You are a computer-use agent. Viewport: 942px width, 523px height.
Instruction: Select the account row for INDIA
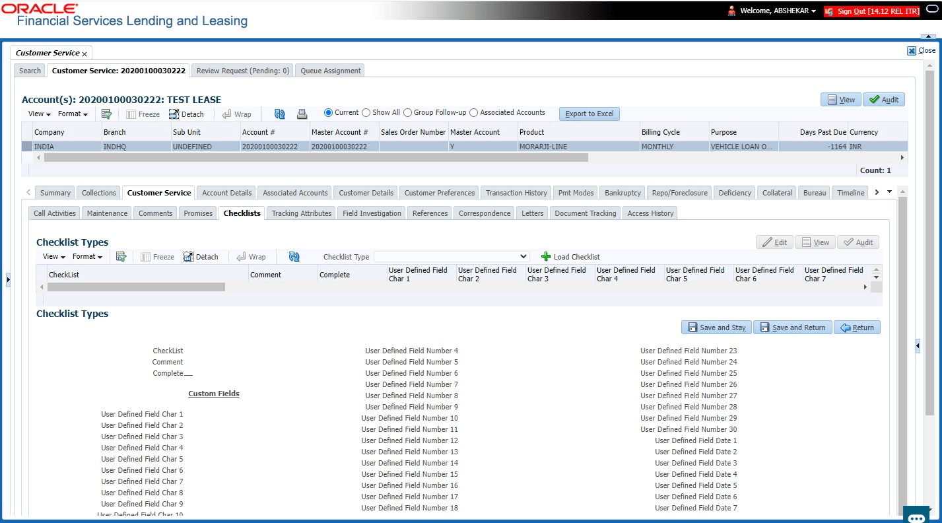point(464,147)
